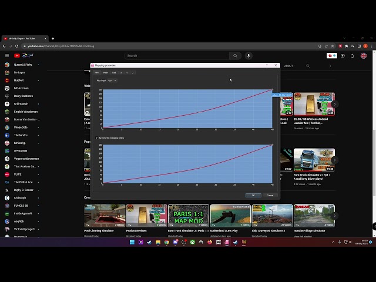Open the YouTube hamburger guide menu
This screenshot has height=282, width=376.
[x=7, y=56]
